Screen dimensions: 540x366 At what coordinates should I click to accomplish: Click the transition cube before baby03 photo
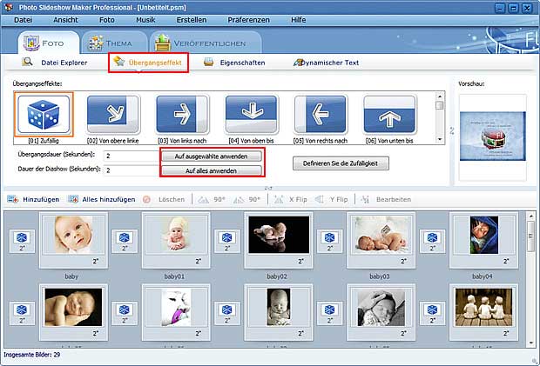329,241
